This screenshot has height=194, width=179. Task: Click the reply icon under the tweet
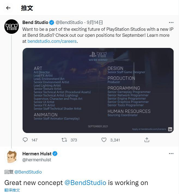25,140
